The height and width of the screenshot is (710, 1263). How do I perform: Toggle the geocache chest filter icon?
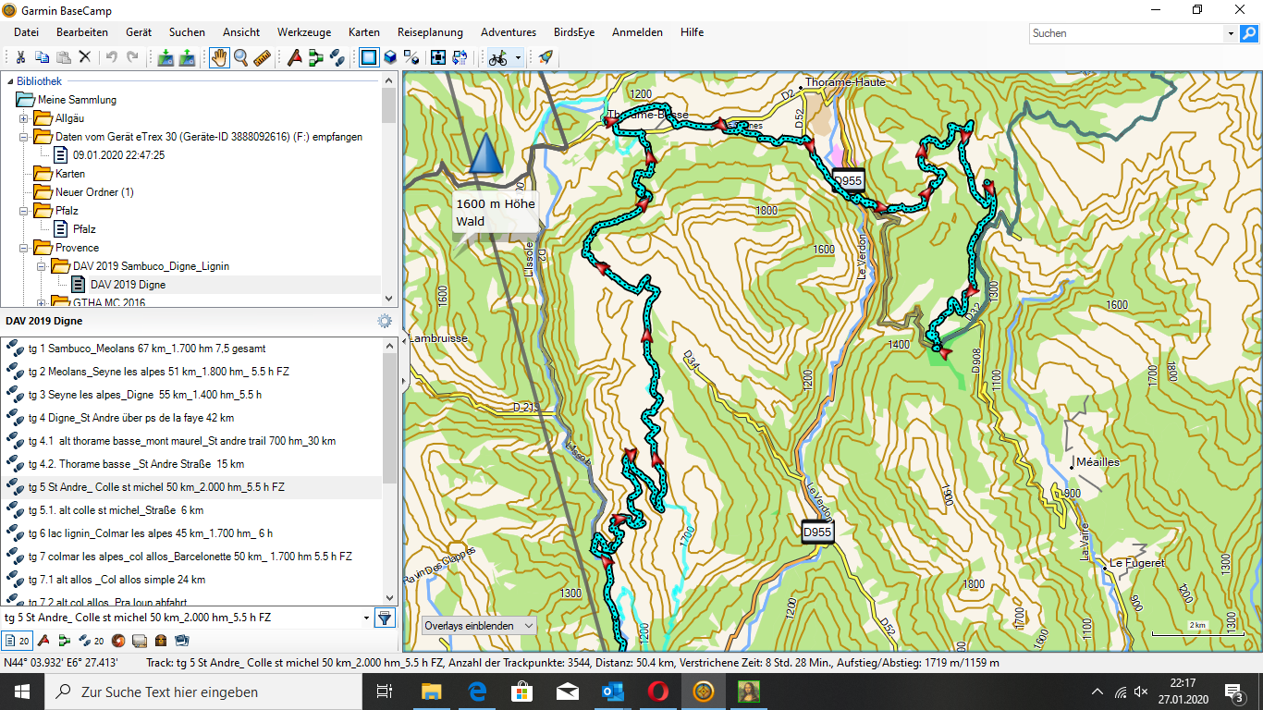pyautogui.click(x=161, y=640)
